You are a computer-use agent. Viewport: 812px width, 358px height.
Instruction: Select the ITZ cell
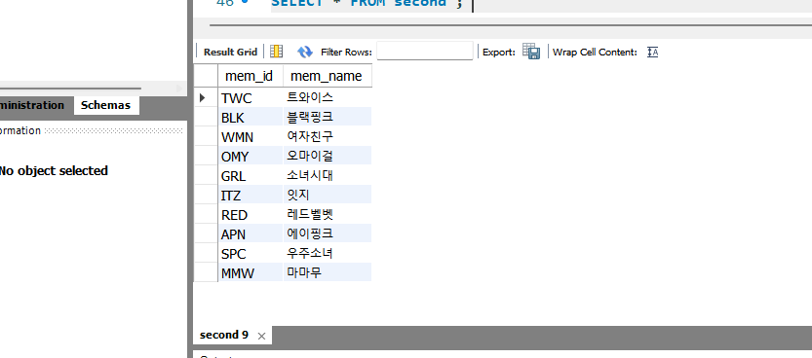(x=251, y=196)
